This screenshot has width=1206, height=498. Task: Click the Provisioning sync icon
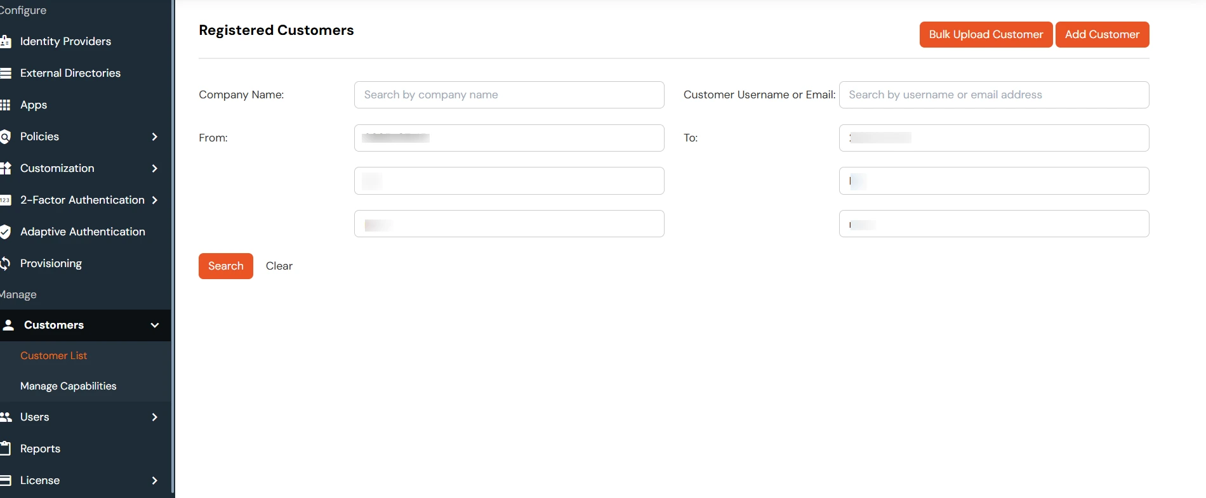point(6,263)
